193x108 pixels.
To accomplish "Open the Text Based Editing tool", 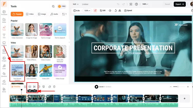I will pos(17,72).
